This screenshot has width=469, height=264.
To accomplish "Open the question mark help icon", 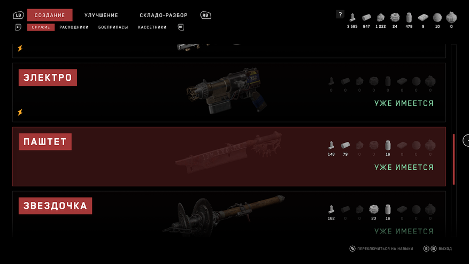I will coord(340,14).
